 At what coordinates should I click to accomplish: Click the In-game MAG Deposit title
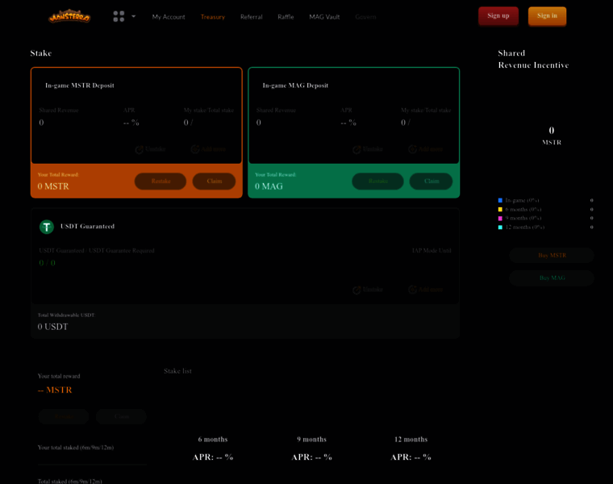click(295, 86)
